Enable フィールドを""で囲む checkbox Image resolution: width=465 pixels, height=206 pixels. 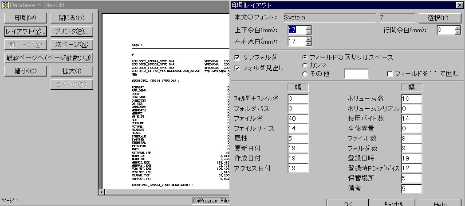click(x=390, y=74)
